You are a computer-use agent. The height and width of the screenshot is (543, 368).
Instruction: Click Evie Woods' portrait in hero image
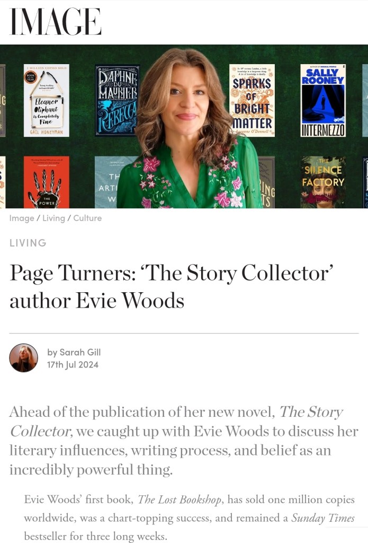pyautogui.click(x=189, y=128)
